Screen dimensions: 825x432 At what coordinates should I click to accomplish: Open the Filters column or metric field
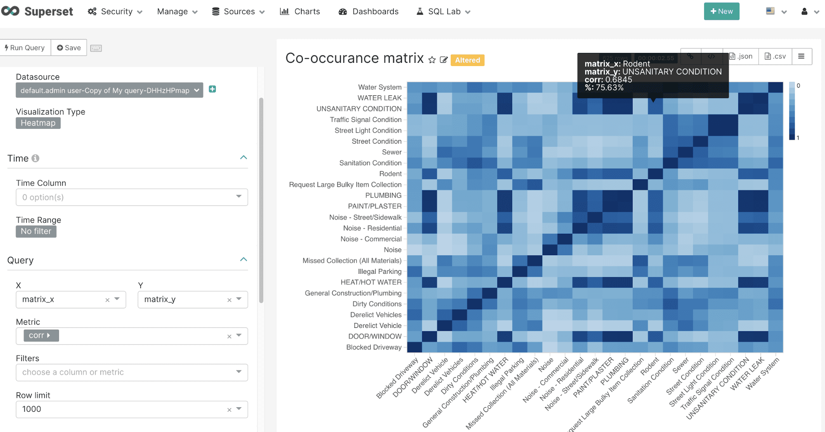coord(132,372)
